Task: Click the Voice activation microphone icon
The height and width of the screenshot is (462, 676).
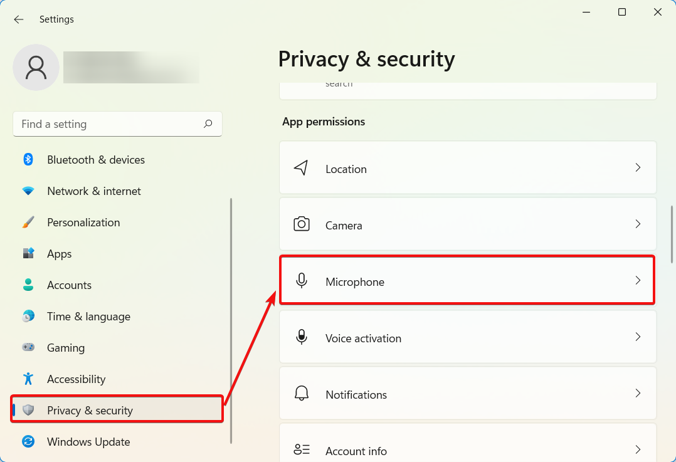Action: tap(302, 337)
